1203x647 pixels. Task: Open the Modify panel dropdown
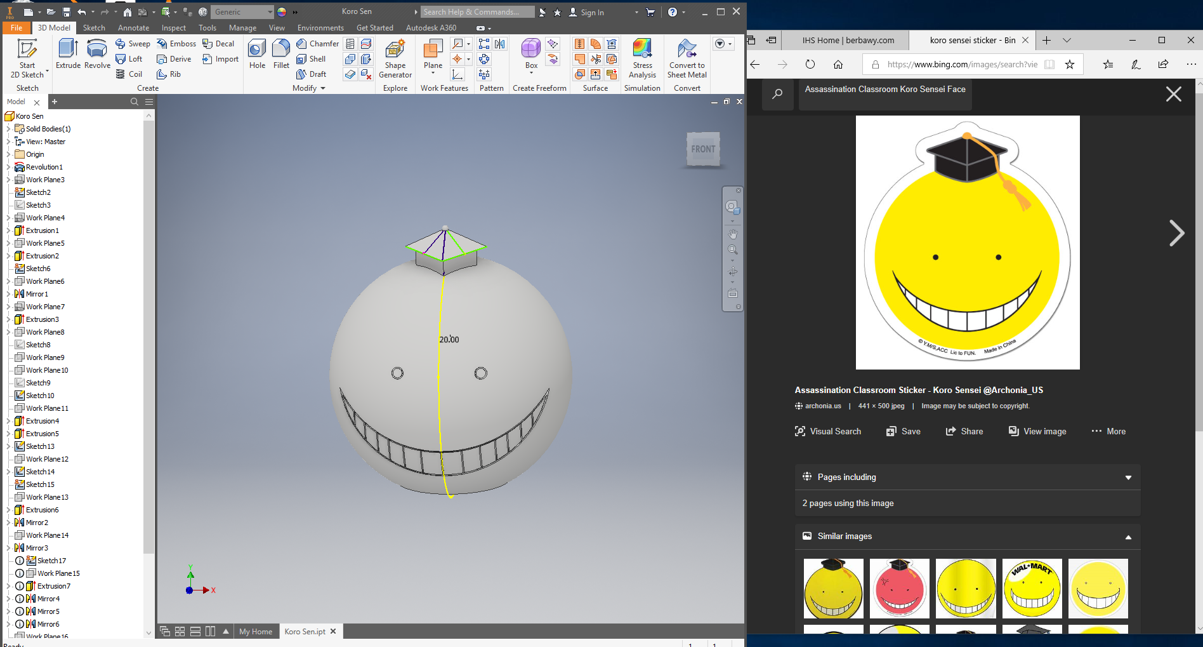click(x=309, y=88)
